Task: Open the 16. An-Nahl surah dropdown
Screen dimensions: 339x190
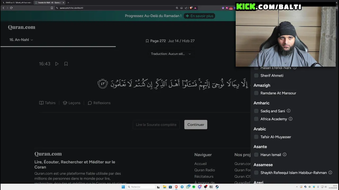Action: point(21,40)
